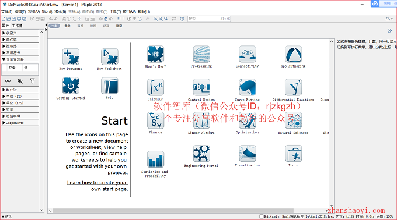
Task: Expand the 表达式 palette
Action: pyautogui.click(x=20, y=40)
